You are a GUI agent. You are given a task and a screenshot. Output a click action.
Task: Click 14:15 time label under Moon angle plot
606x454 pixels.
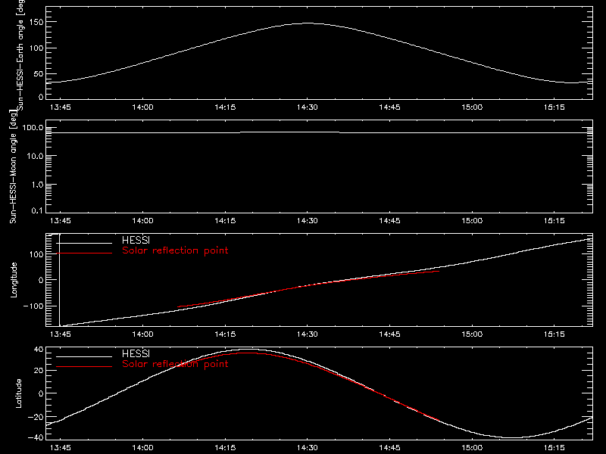pyautogui.click(x=225, y=221)
